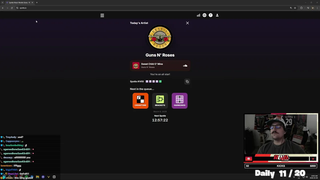Open the help question mark icon
320x180 pixels.
click(211, 15)
